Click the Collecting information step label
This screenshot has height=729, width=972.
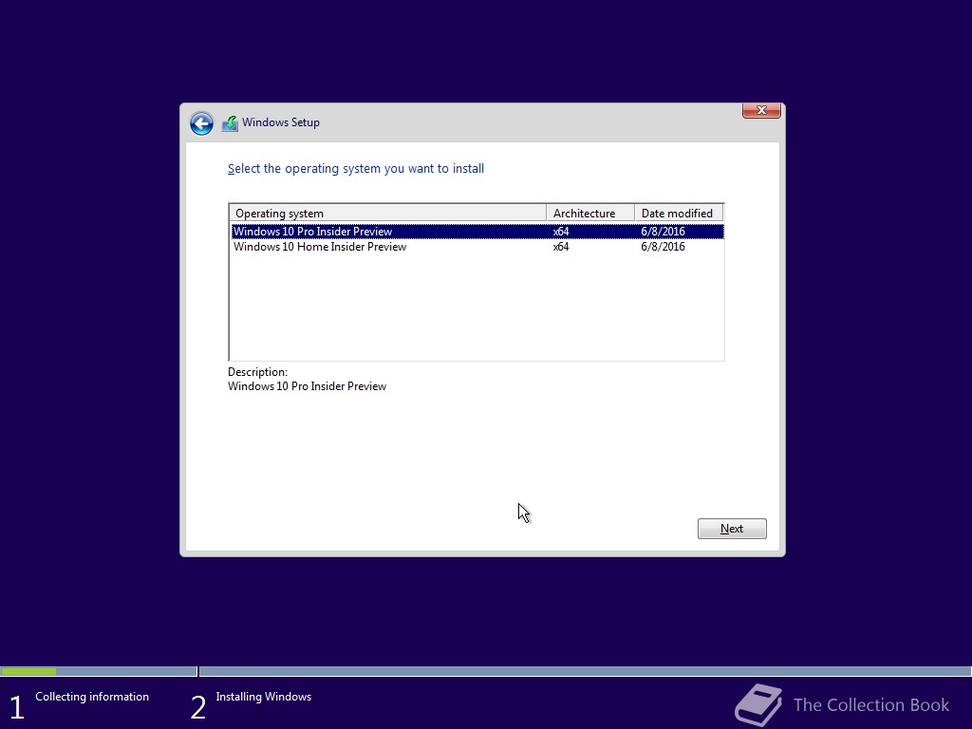click(x=92, y=697)
